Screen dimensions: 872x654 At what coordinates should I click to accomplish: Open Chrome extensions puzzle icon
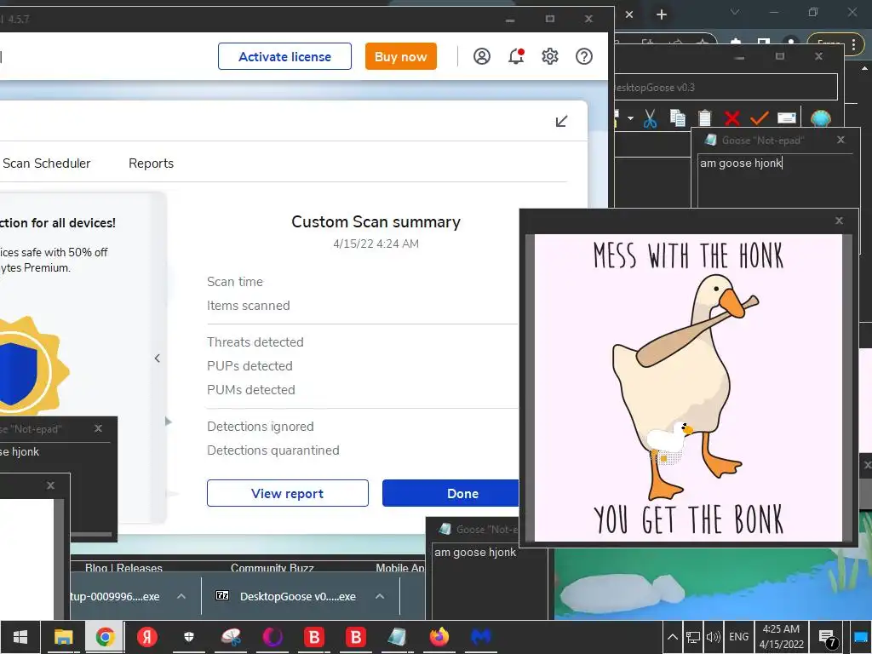[x=736, y=43]
